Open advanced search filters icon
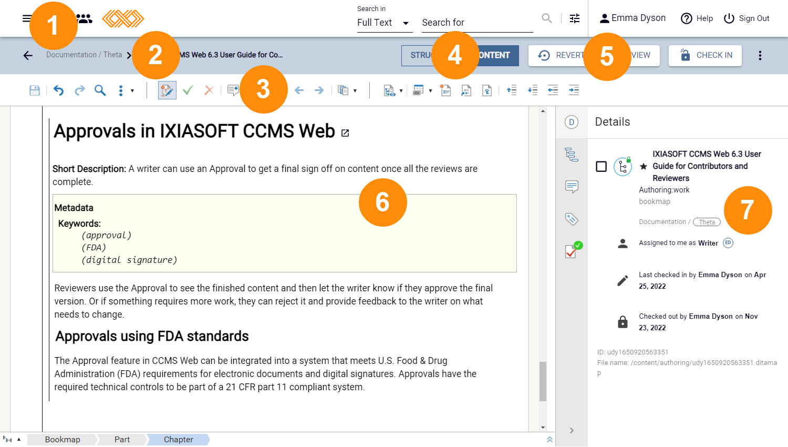Image resolution: width=788 pixels, height=447 pixels. pos(575,18)
